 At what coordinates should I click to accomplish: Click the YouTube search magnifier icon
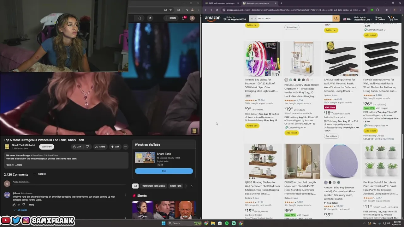[x=139, y=18]
